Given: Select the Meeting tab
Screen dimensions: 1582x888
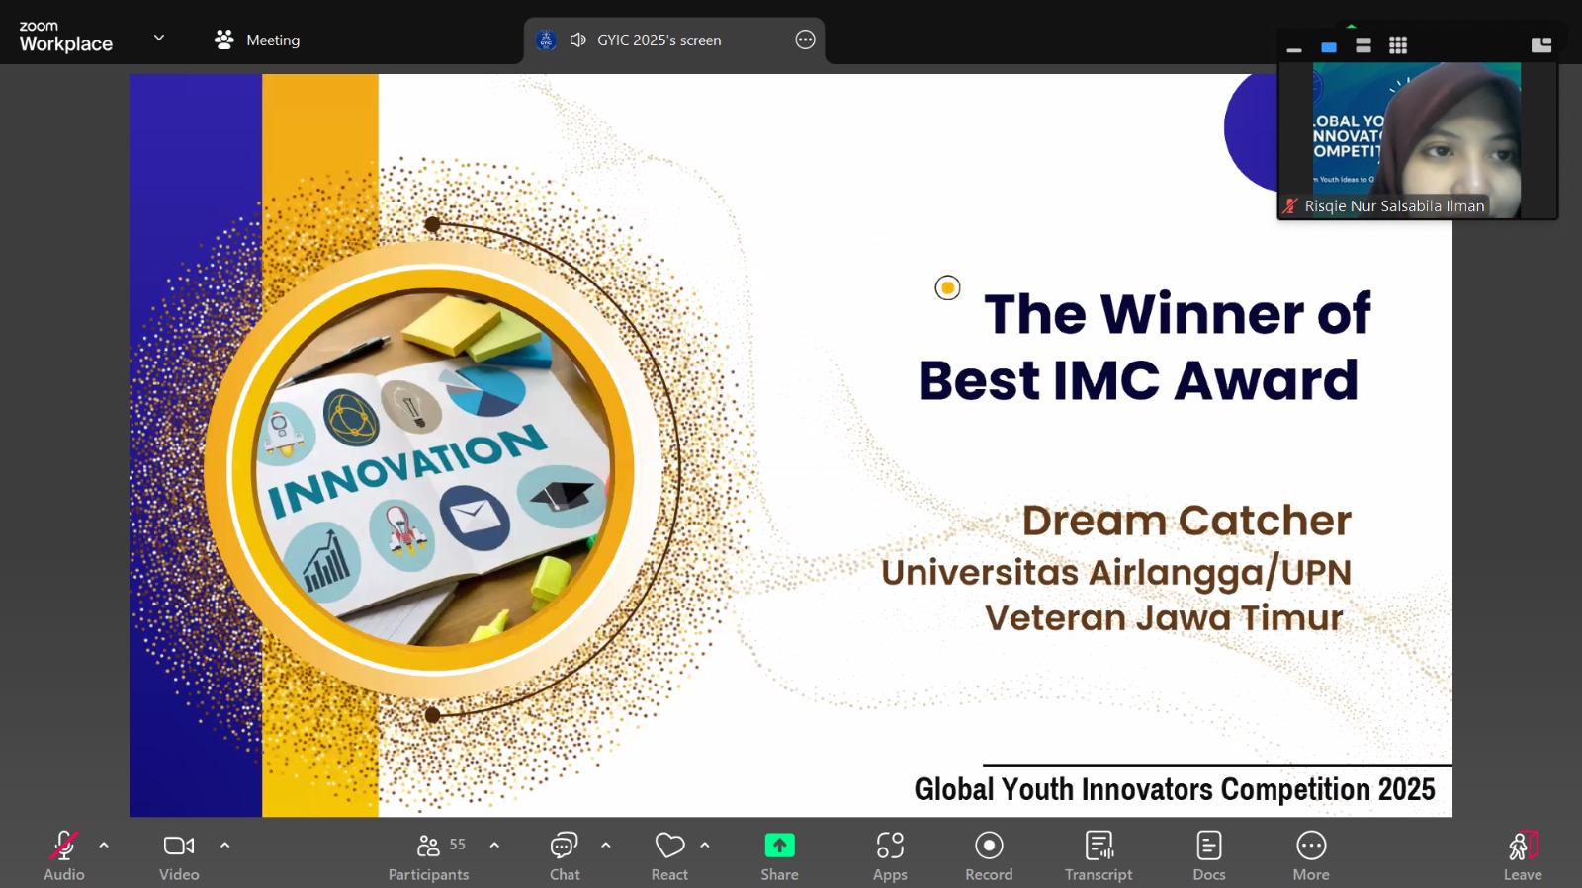Looking at the screenshot, I should coord(258,40).
